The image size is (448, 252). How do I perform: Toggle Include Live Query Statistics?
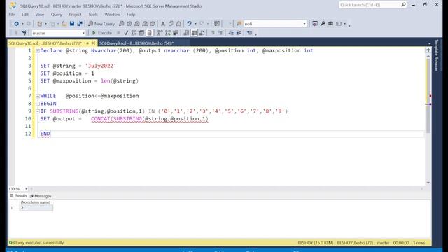click(168, 33)
